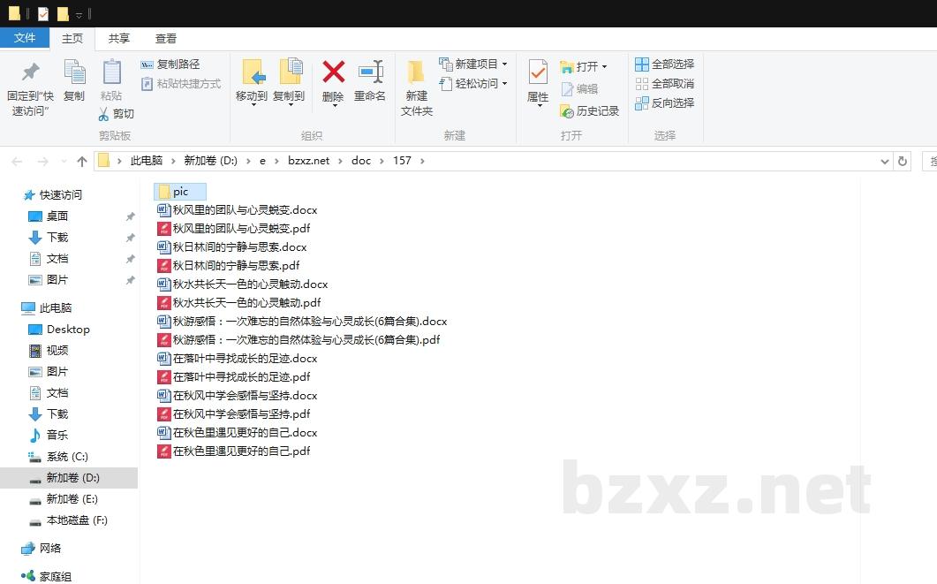Click bzxz.net in the address path

(x=308, y=161)
